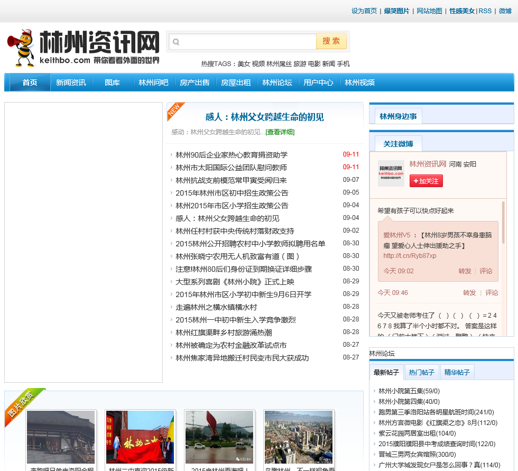518x471 pixels.
Task: Click the 电影 hot search tag
Action: coord(314,64)
